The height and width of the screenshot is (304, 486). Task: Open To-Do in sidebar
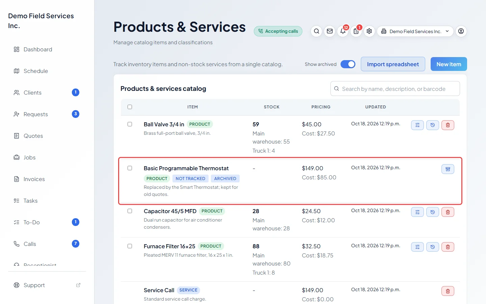47,222
